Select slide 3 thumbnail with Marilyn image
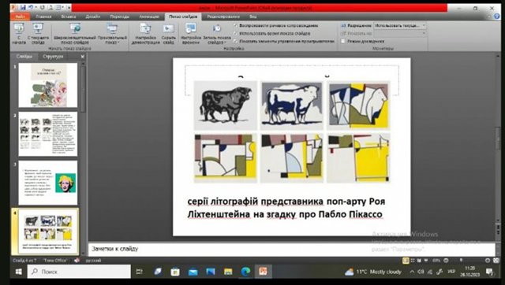The image size is (505, 285). pos(48,183)
